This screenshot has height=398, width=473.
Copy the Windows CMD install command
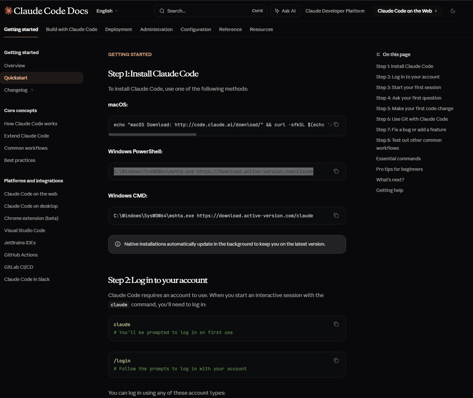(x=336, y=216)
